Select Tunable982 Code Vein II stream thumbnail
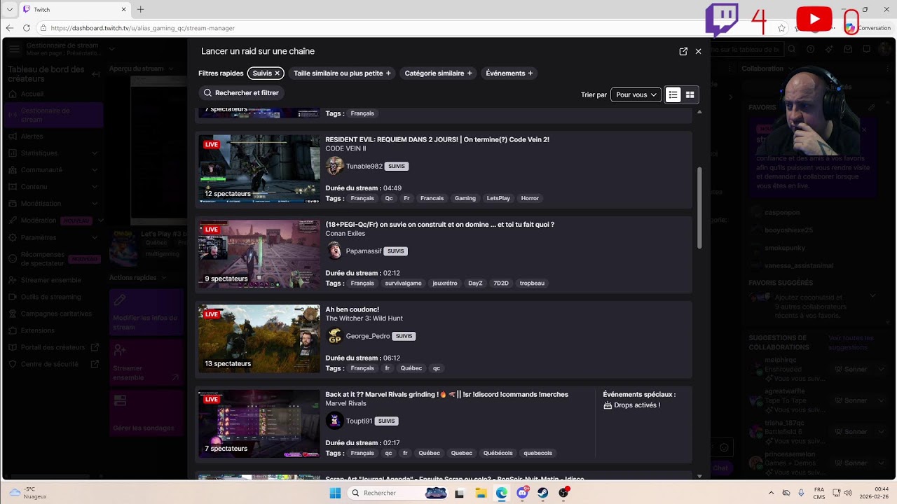 [259, 169]
